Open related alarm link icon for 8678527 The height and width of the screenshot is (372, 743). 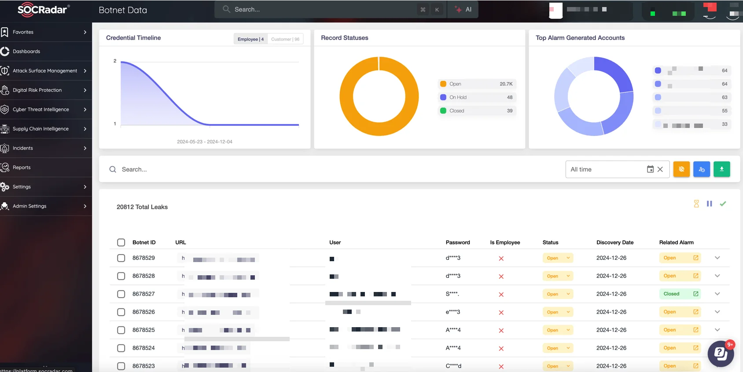[696, 294]
